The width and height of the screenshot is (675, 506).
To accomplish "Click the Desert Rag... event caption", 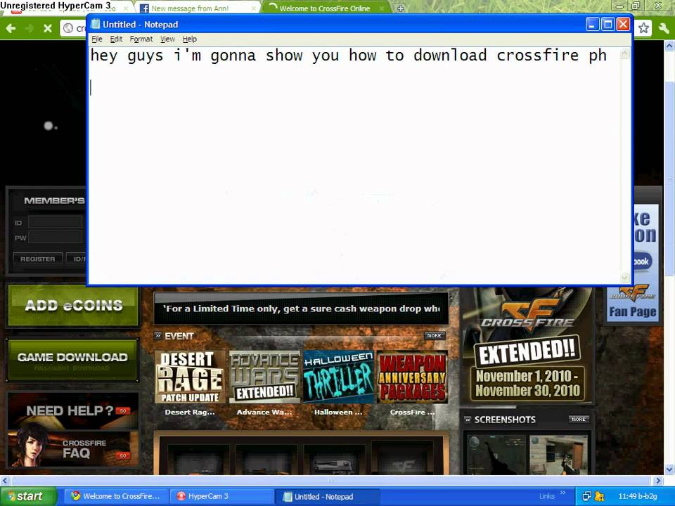I will 190,413.
